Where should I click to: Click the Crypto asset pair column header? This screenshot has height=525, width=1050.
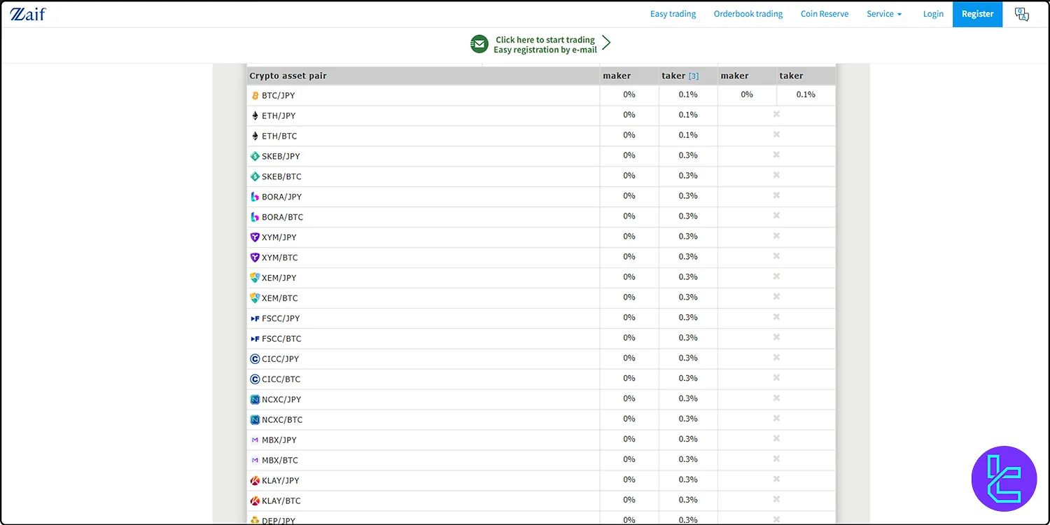coord(288,76)
